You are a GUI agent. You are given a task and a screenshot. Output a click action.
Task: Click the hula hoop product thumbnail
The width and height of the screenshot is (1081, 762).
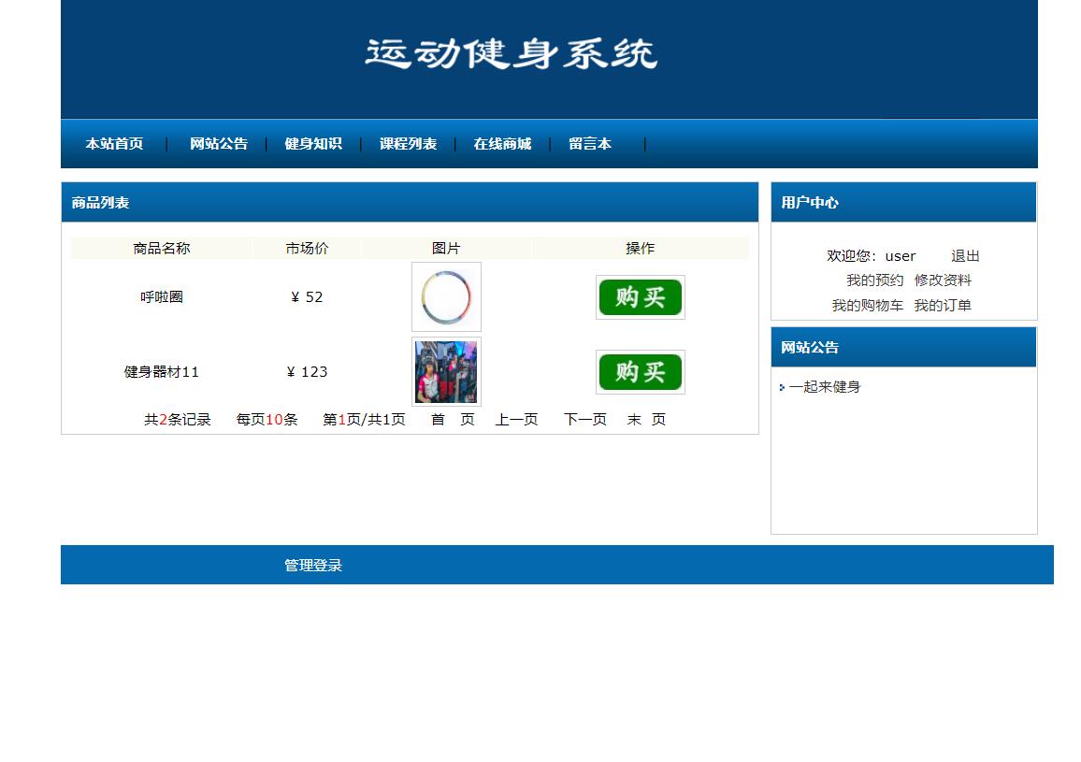pos(446,296)
